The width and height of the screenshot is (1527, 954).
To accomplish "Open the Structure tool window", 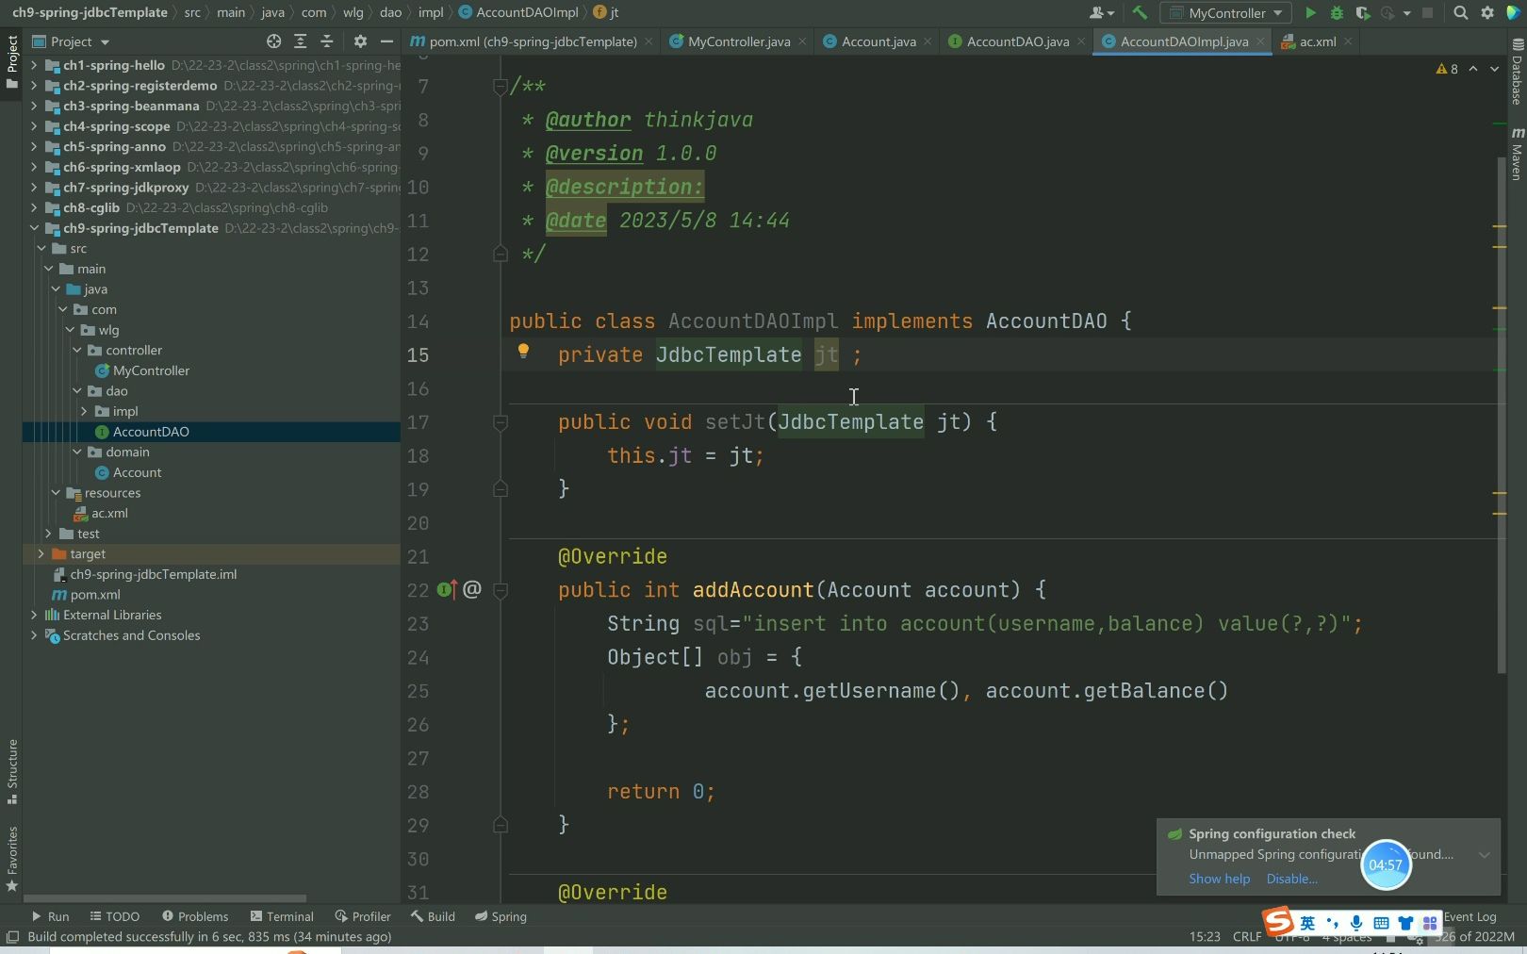I will [12, 771].
